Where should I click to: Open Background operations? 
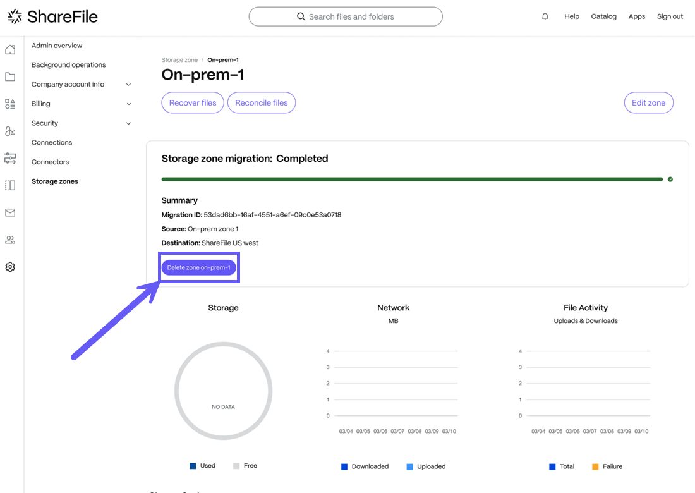tap(68, 64)
